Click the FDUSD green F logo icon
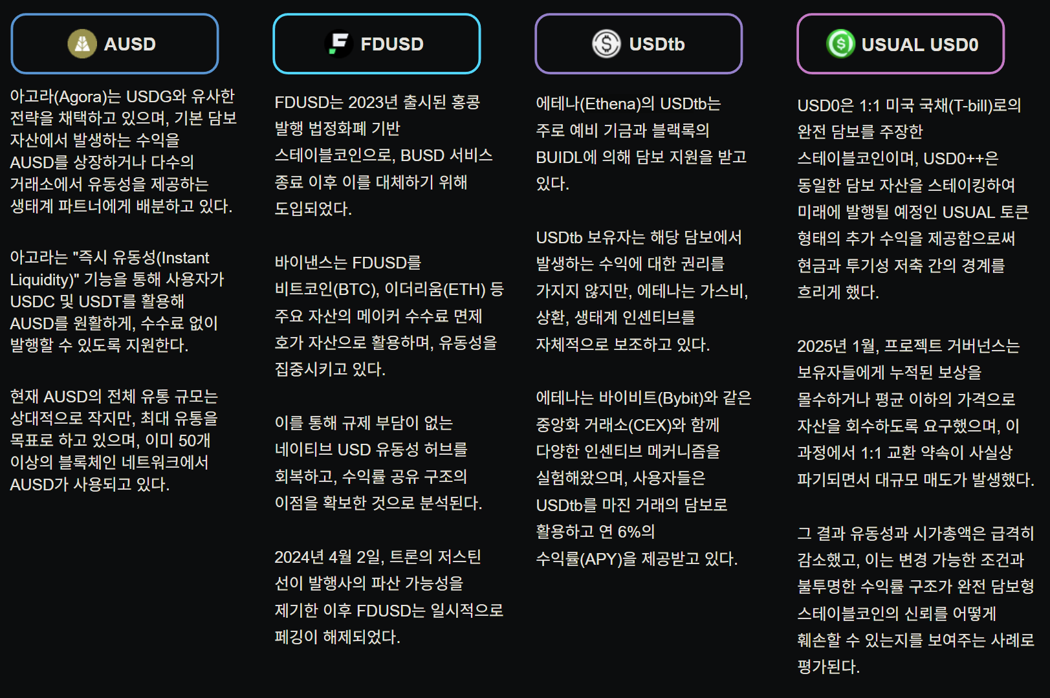The image size is (1050, 698). point(338,44)
